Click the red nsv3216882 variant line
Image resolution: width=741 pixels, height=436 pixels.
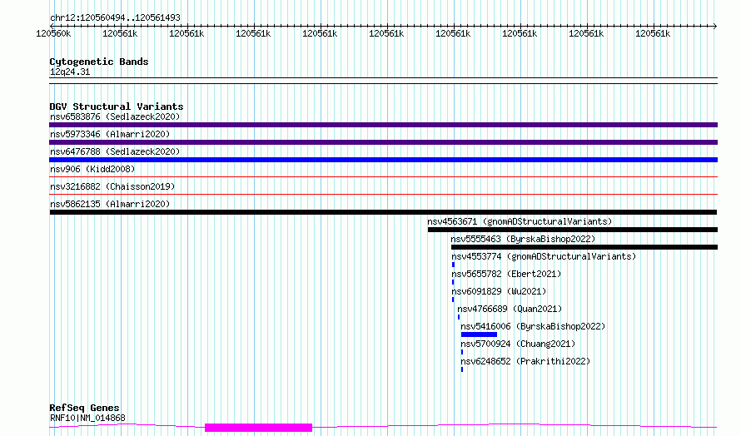pyautogui.click(x=383, y=194)
